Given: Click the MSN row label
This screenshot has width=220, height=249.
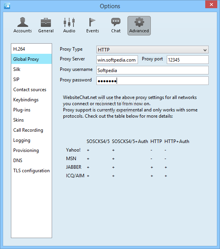Looking at the screenshot, I should coord(71,159).
